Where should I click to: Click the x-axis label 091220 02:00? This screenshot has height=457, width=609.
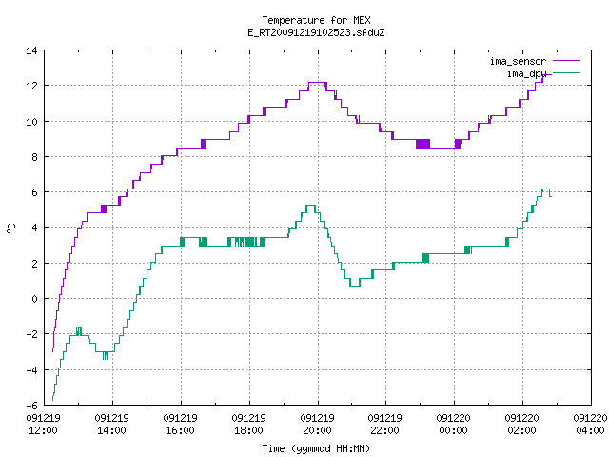(522, 425)
